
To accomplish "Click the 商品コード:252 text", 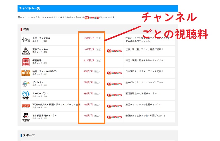I will click(40, 108).
